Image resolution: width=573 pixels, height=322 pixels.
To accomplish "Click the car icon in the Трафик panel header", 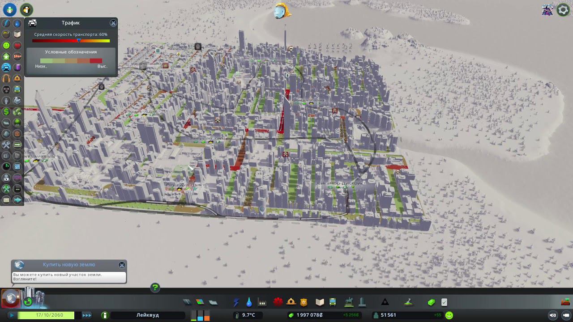I will 32,23.
